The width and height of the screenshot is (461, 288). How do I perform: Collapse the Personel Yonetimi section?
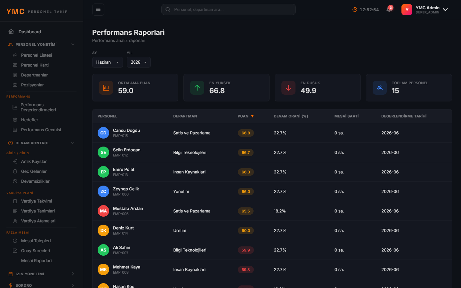coord(42,44)
